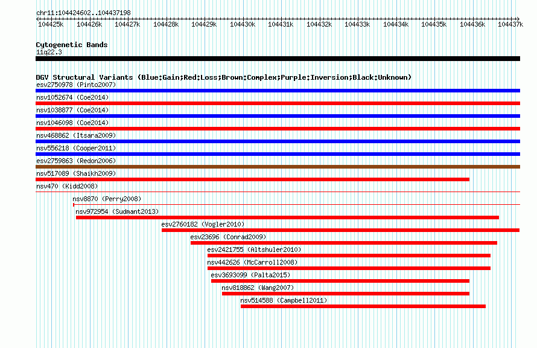Click the esv2760182 (Vogler2010) red bar
This screenshot has height=348, width=537.
[341, 230]
